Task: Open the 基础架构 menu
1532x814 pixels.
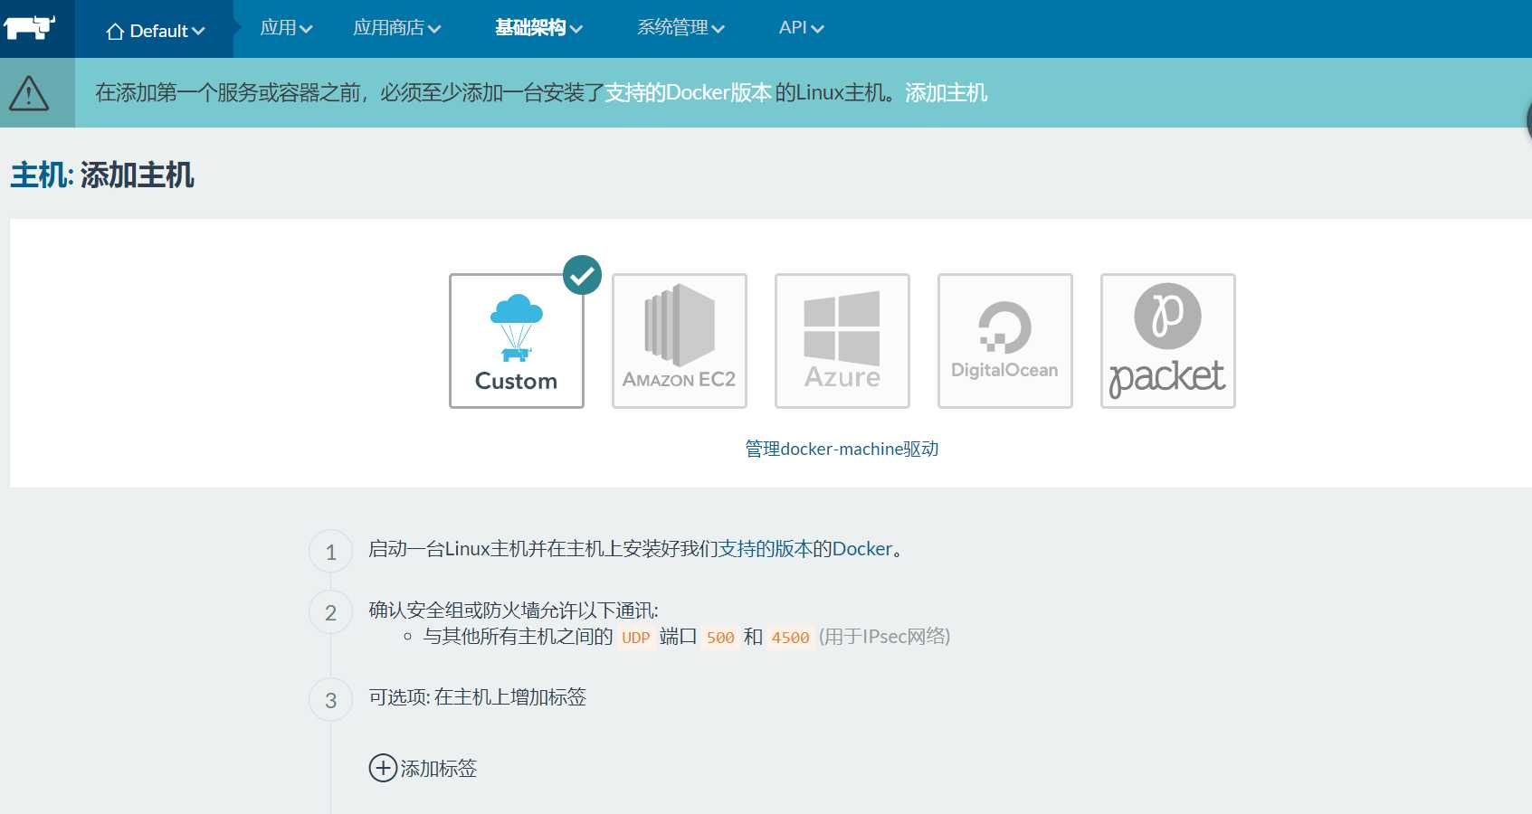Action: click(x=538, y=28)
